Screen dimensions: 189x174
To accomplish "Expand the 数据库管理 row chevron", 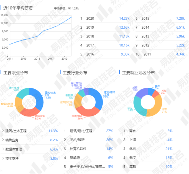I will (3, 149).
